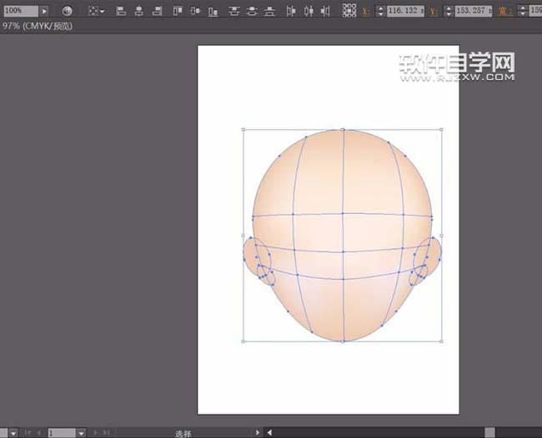Click top-center bounding box handle of head
Screen dimensions: 542x438
pyautogui.click(x=343, y=130)
